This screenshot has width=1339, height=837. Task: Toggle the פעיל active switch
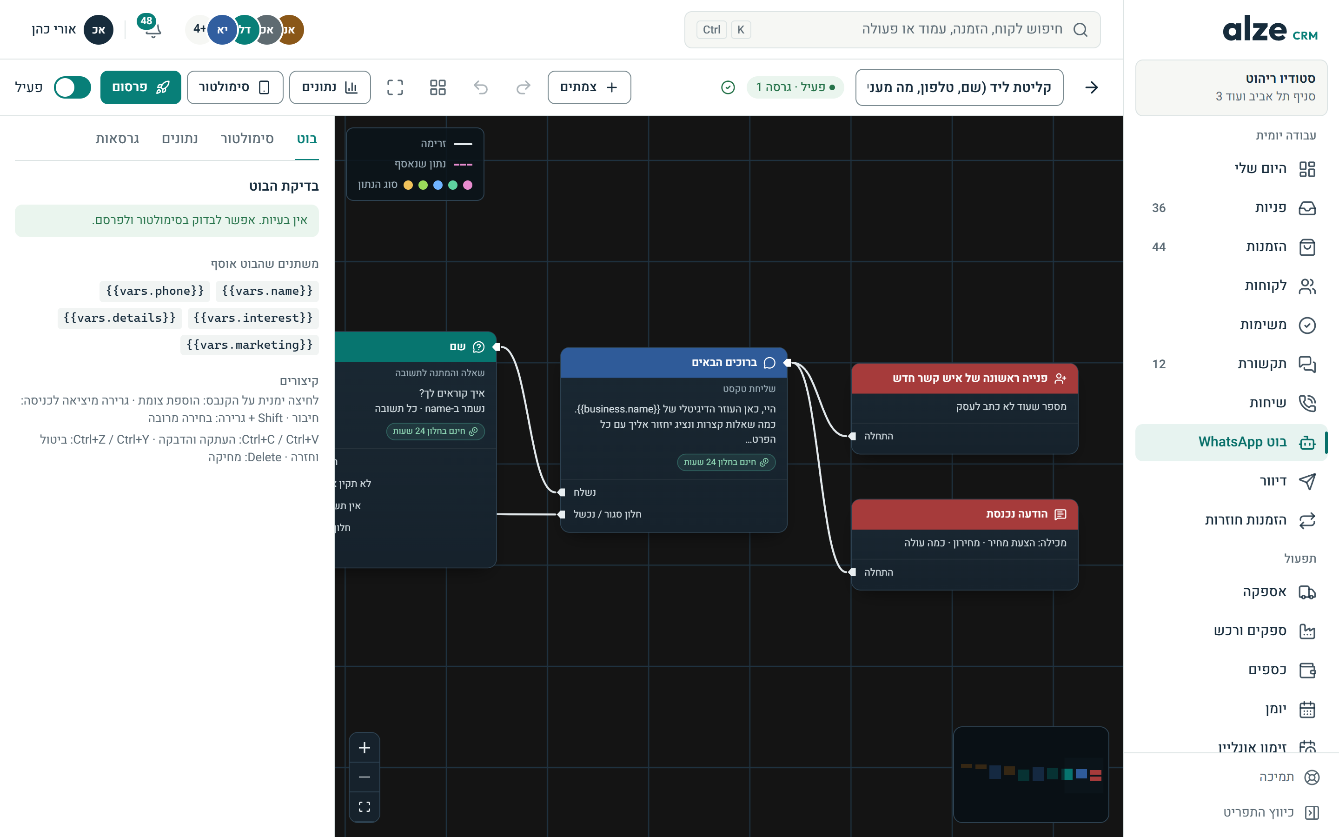(73, 87)
